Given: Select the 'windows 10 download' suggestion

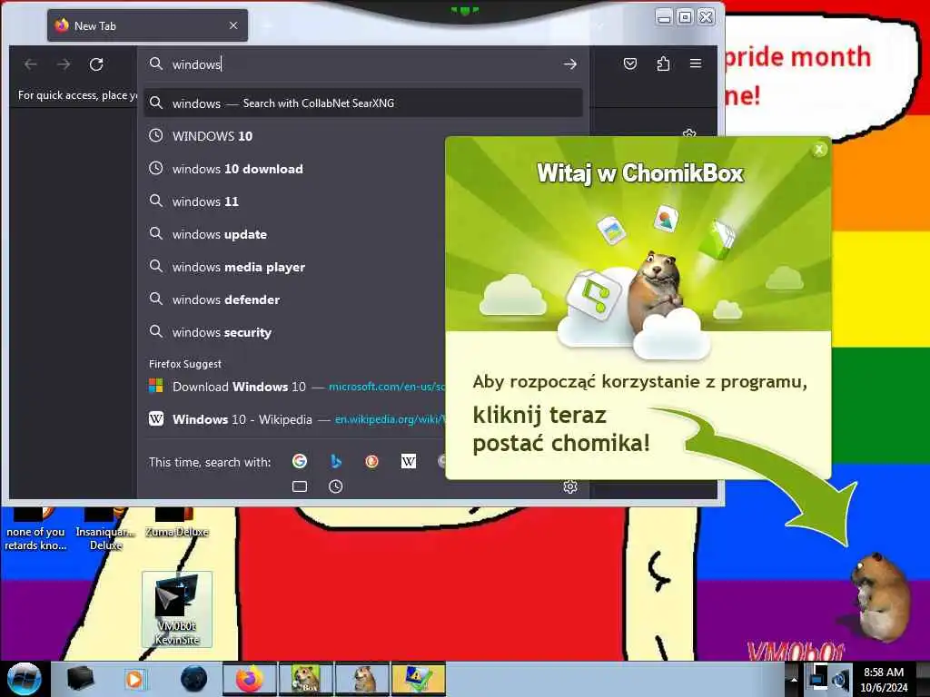Looking at the screenshot, I should [x=293, y=169].
